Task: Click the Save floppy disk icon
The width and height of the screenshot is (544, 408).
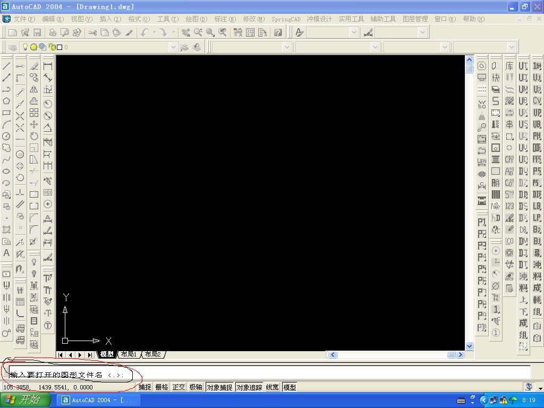Action: tap(37, 32)
